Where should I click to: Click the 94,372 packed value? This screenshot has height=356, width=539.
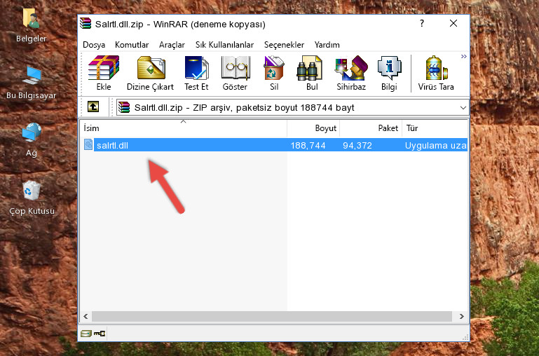(x=357, y=145)
